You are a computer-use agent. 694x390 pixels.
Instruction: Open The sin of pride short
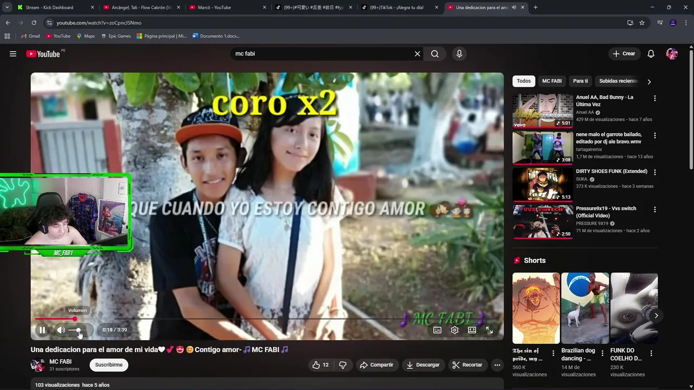point(536,308)
